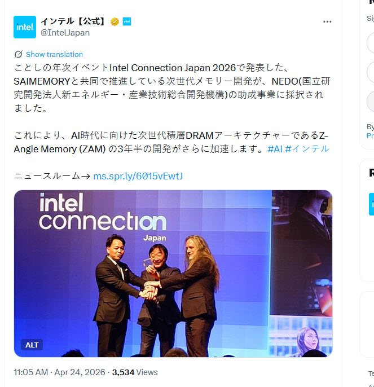View the ALT image description
Viewport: 374px width, 387px height.
pyautogui.click(x=32, y=345)
